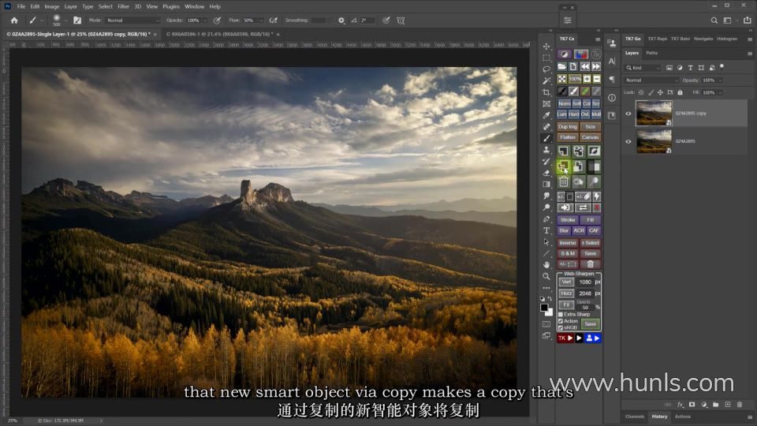Click TK7 fit-to-screen zoom icon
This screenshot has height=426, width=757.
coord(562,79)
